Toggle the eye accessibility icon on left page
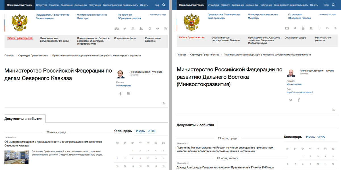Viewport: 341px width, 170px height. [x=157, y=29]
